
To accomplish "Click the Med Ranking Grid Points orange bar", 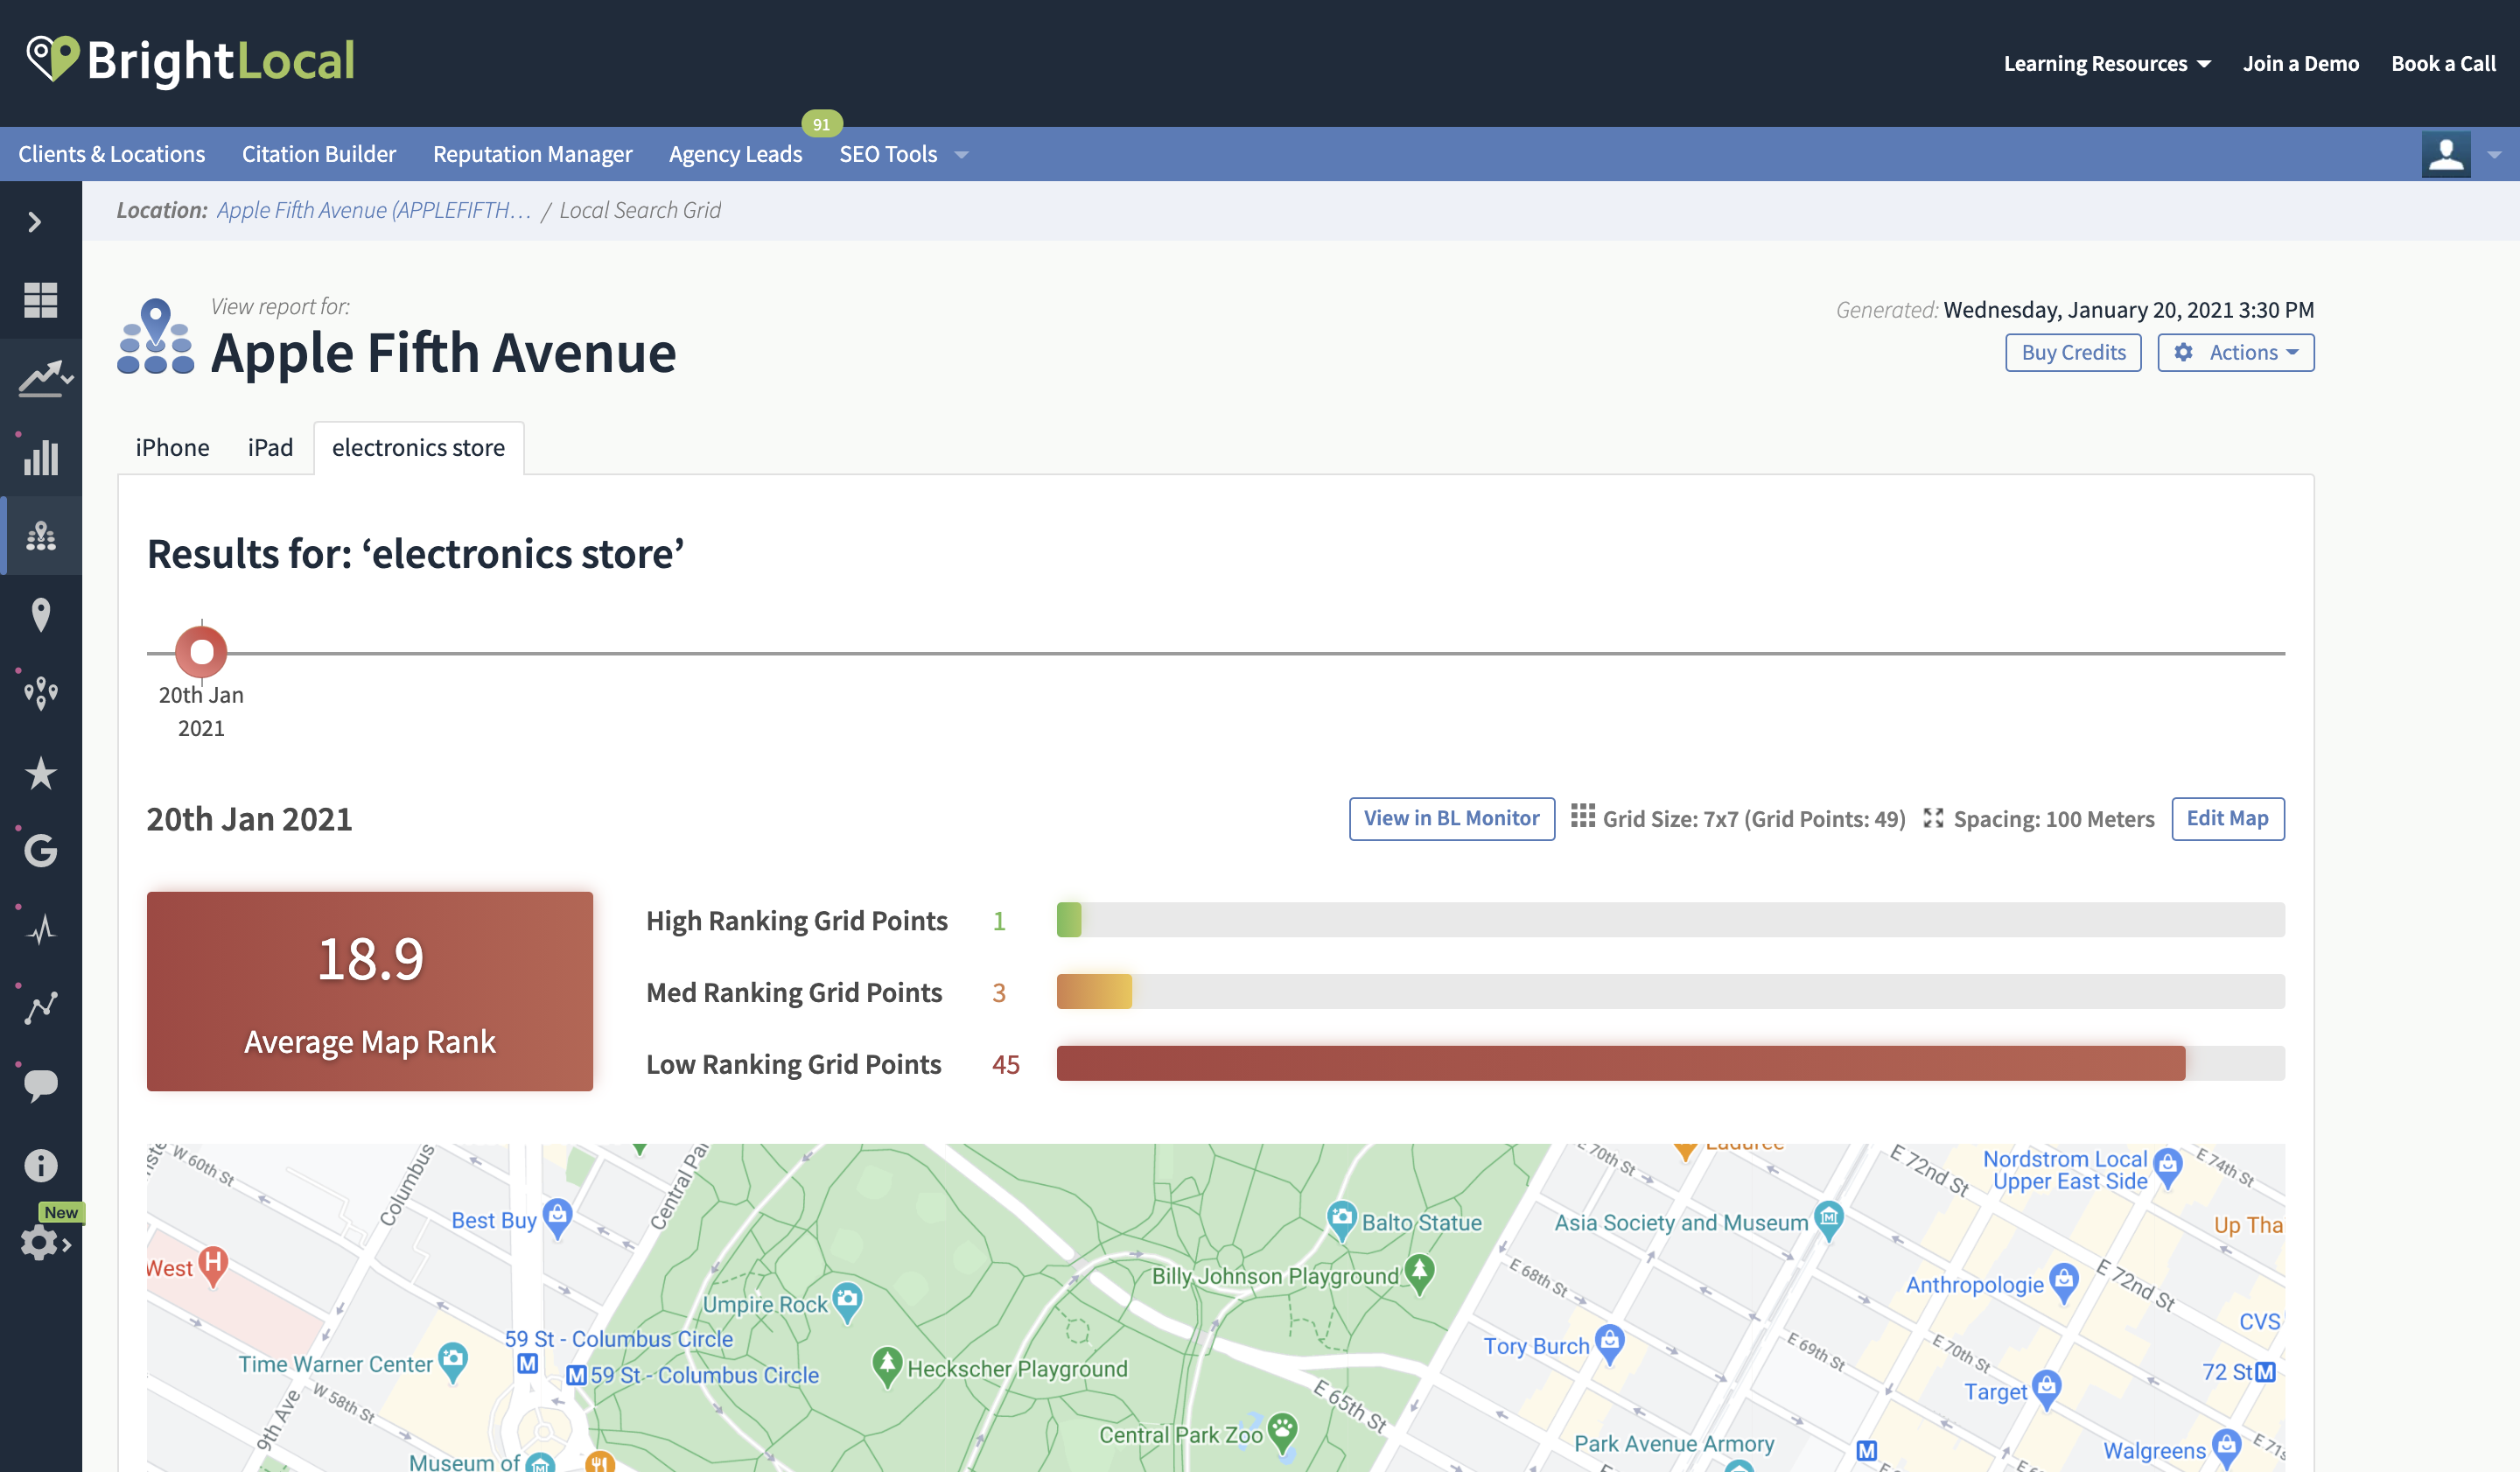I will tap(1094, 992).
